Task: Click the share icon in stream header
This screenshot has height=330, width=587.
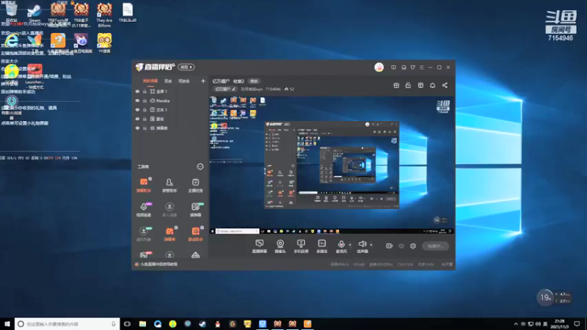Action: pyautogui.click(x=445, y=85)
